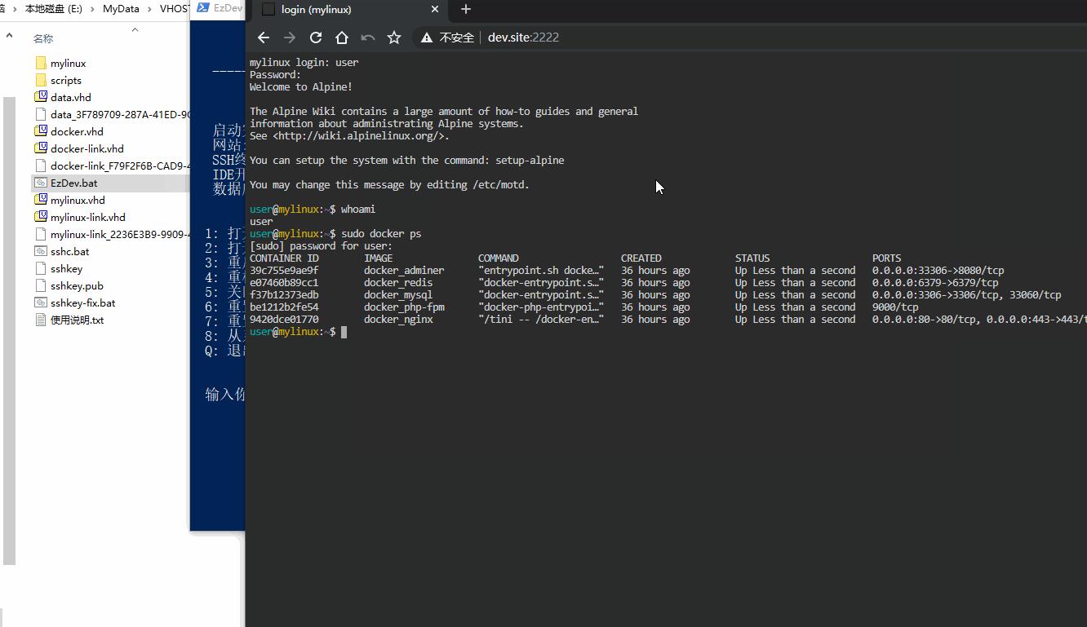
Task: Navigate to 本地磁盘 (E:) in breadcrumb
Action: click(53, 8)
